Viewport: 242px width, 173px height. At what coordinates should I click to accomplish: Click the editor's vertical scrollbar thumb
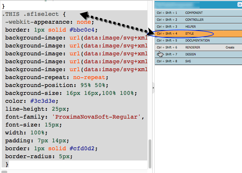coord(150,154)
